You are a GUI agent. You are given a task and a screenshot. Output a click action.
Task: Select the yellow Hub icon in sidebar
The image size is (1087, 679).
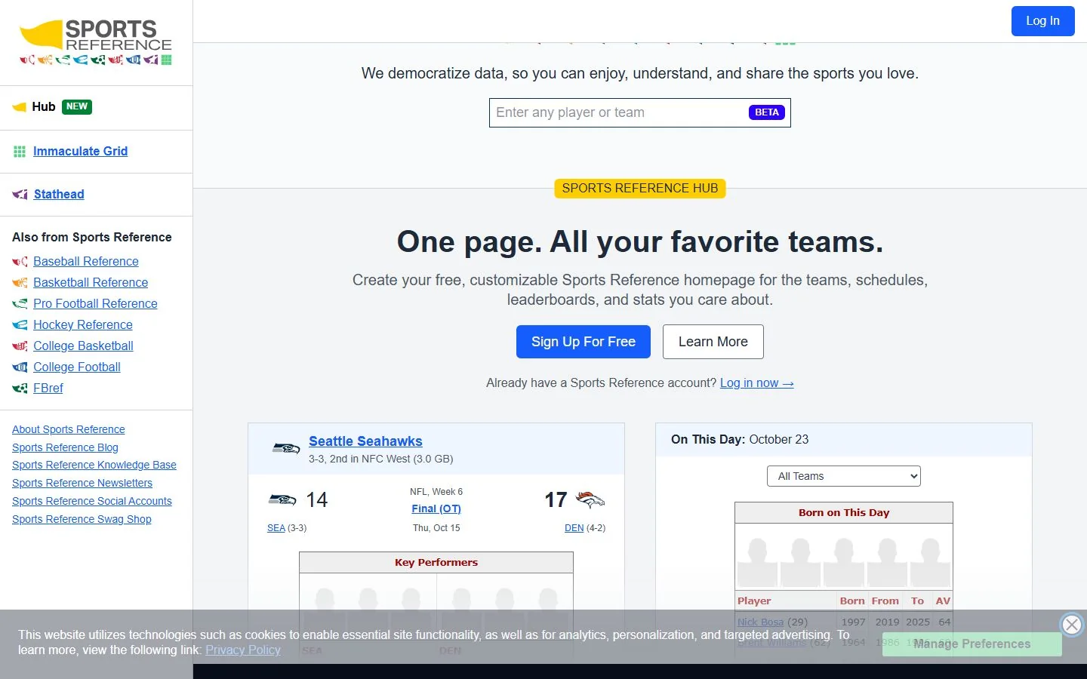tap(20, 107)
